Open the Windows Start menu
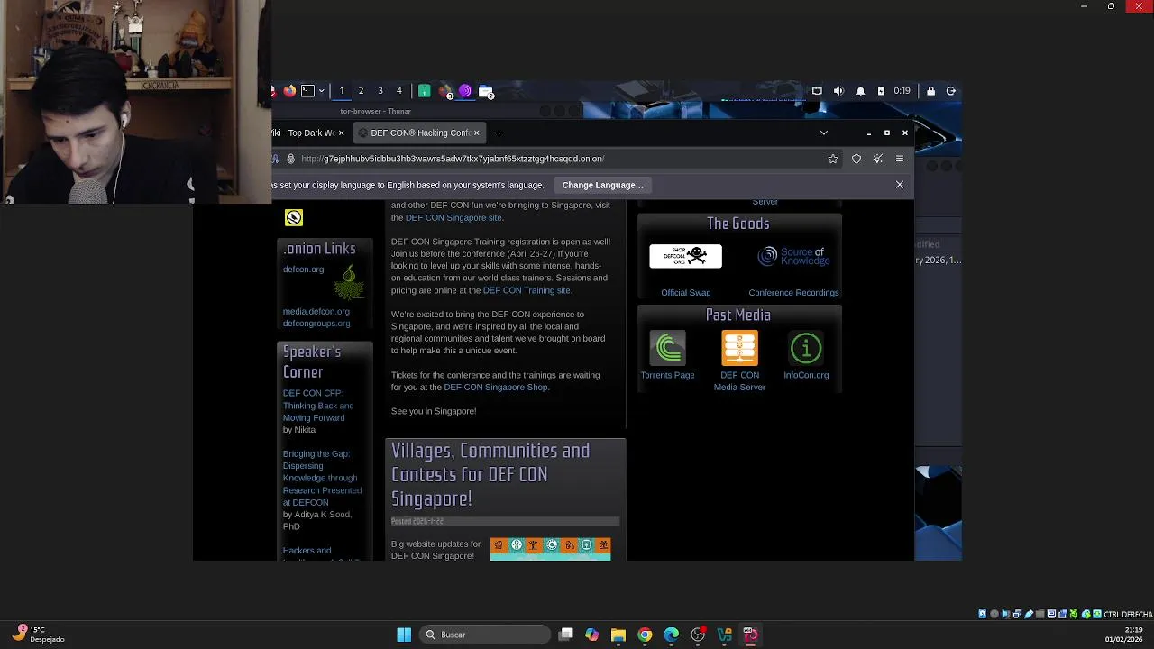The height and width of the screenshot is (649, 1154). (404, 635)
